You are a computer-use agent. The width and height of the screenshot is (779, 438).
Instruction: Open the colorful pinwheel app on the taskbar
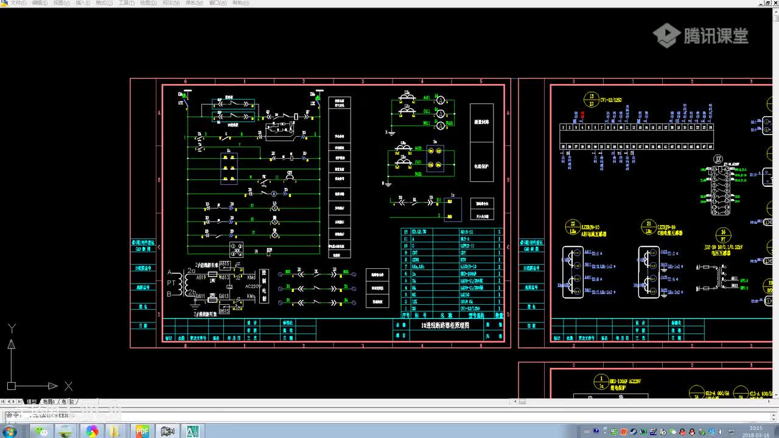(x=92, y=431)
